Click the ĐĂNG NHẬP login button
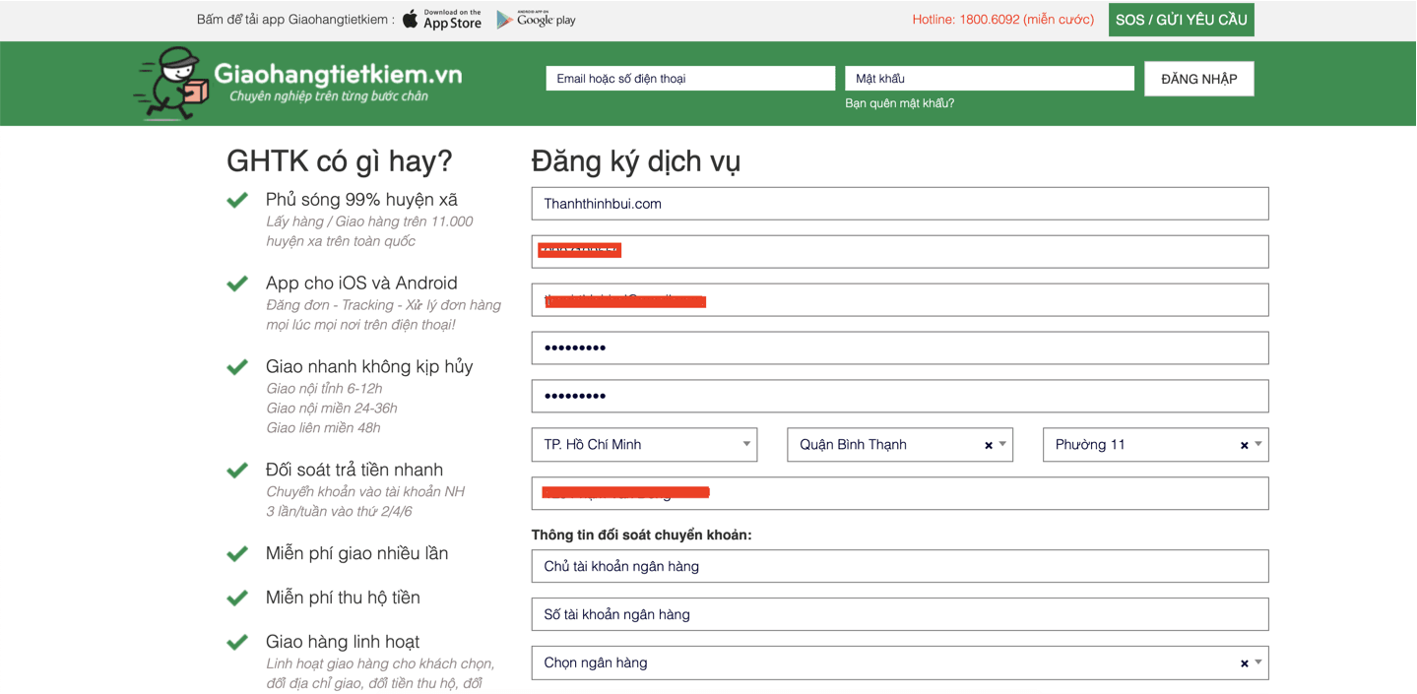Screen dimensions: 1417x694 pos(1198,79)
